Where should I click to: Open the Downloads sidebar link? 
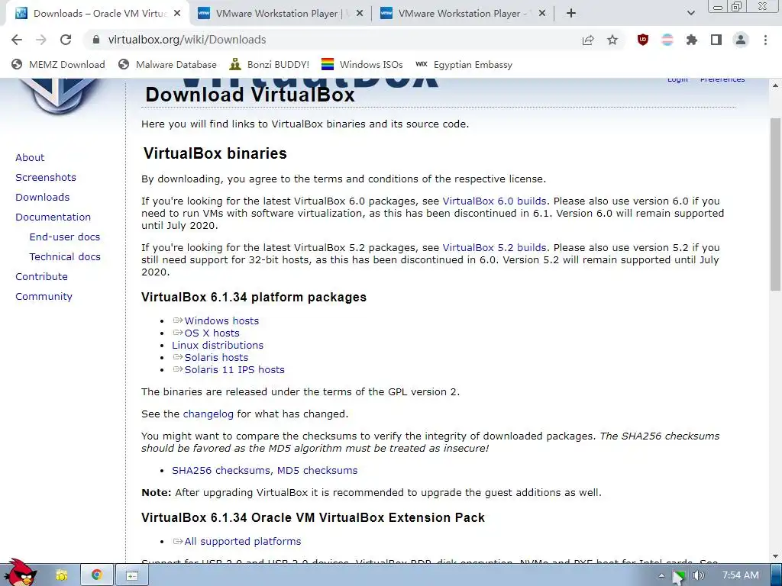pos(43,198)
